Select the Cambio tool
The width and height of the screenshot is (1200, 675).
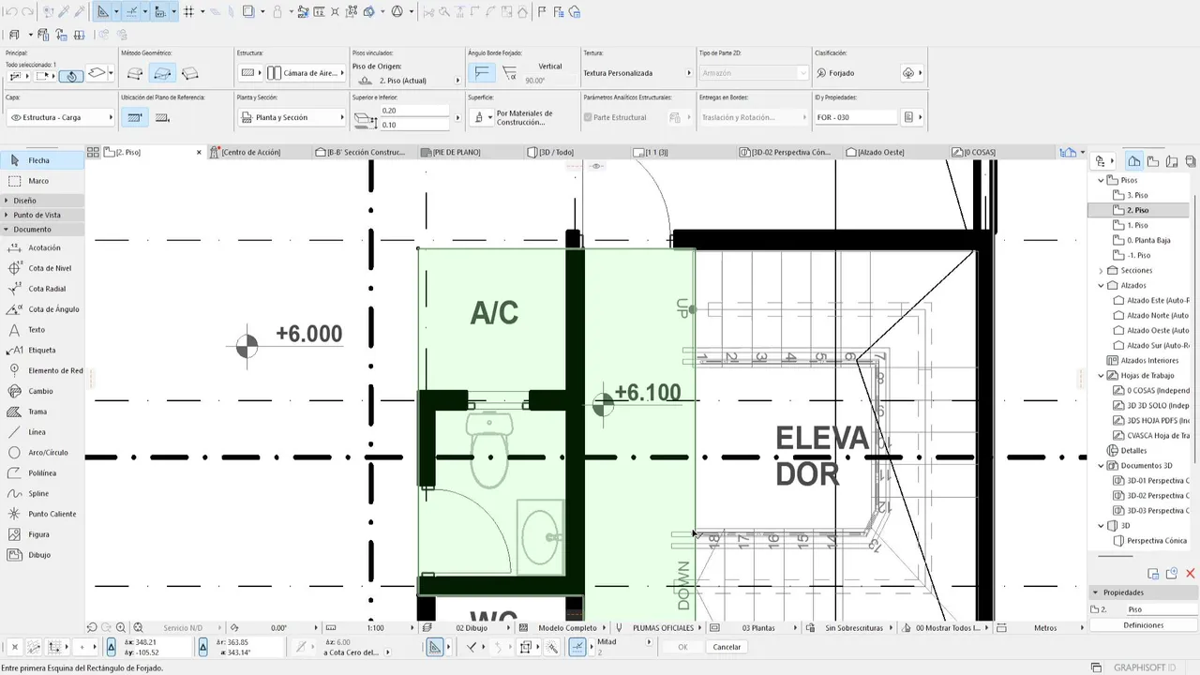coord(42,391)
